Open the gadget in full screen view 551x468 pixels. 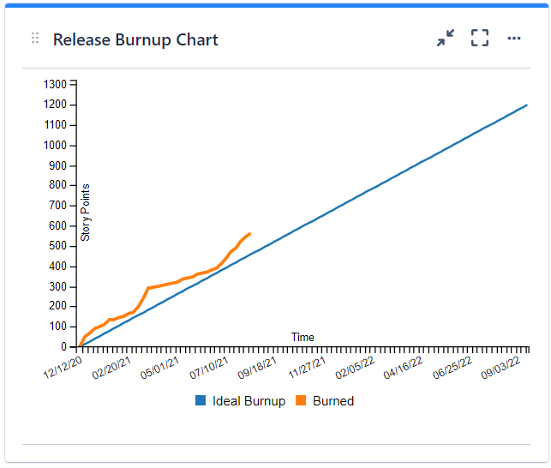[480, 38]
